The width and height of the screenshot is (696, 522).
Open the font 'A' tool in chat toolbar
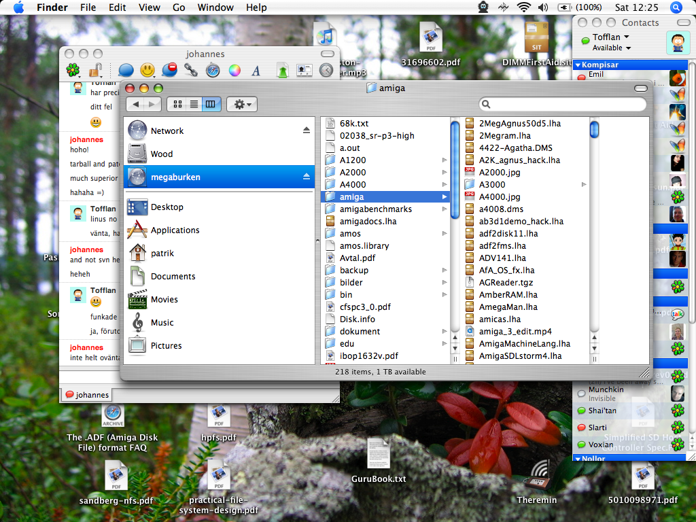coord(256,71)
